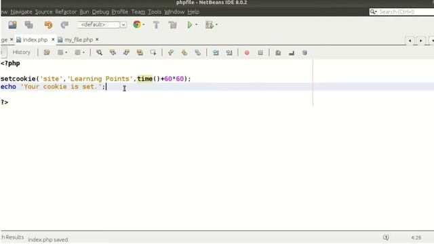Click the Build Project hammer icon

click(156, 25)
